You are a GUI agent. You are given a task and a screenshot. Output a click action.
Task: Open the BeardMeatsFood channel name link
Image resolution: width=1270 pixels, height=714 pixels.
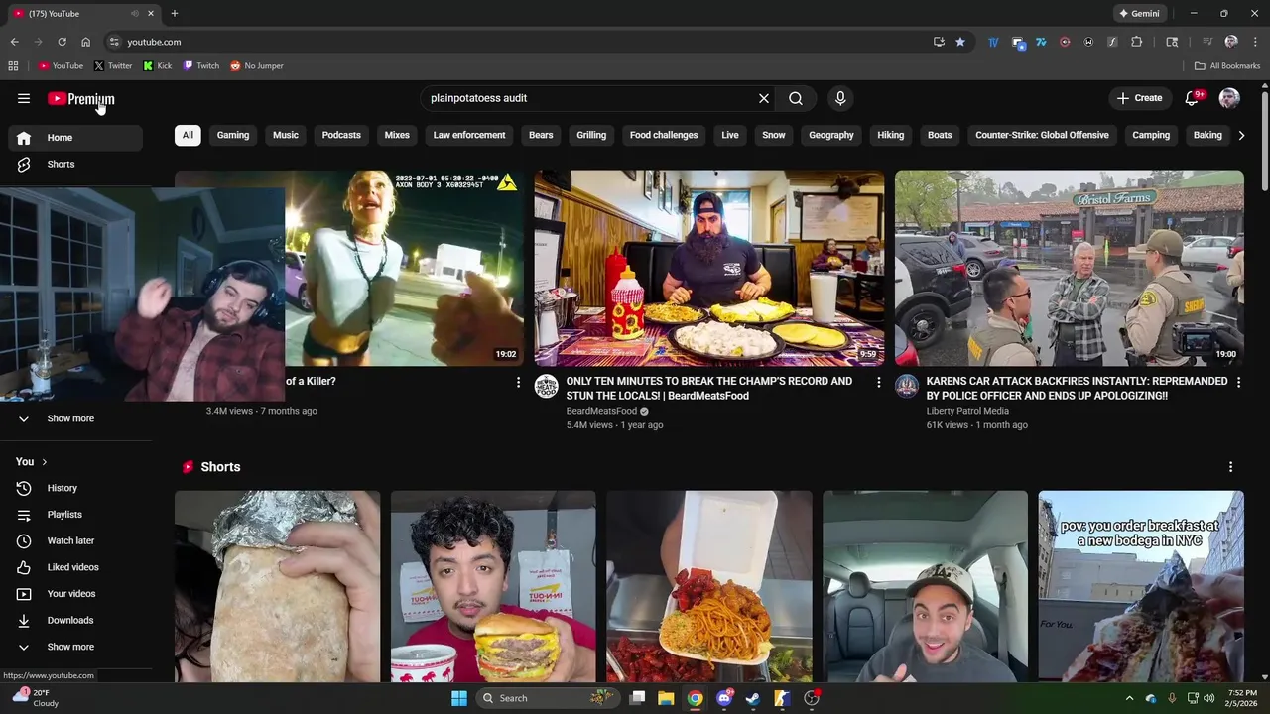[601, 411]
